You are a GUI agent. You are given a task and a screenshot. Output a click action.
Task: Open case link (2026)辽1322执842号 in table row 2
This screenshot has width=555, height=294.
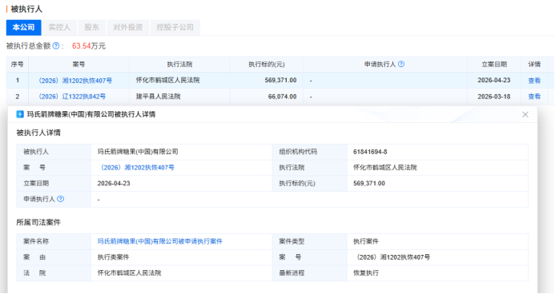(72, 97)
